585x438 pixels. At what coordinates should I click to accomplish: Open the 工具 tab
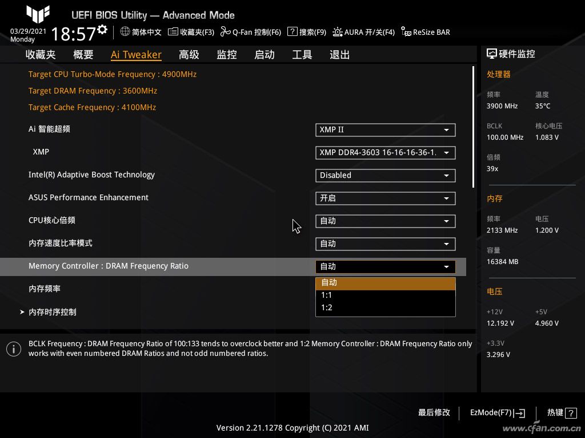pos(302,55)
